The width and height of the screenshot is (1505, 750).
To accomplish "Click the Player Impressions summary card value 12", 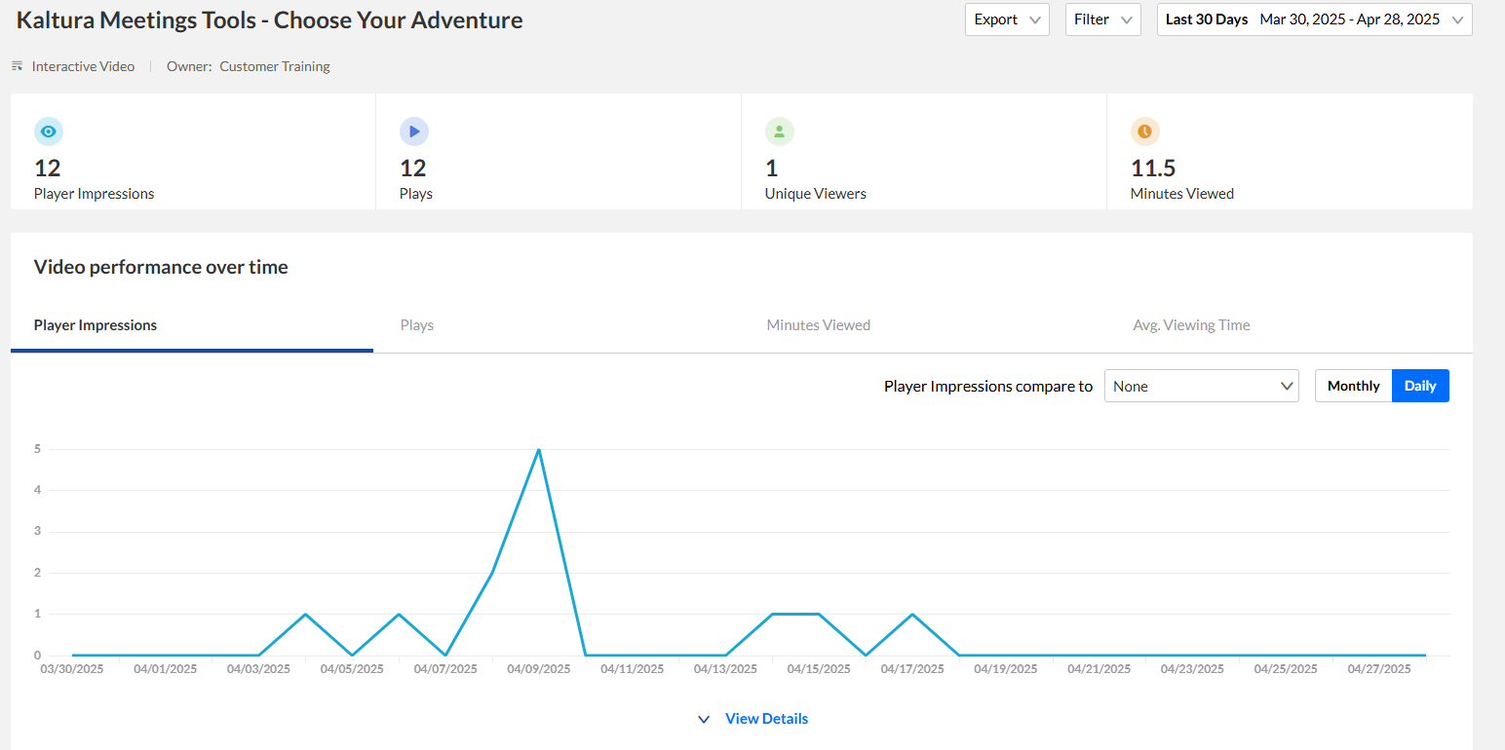I will tap(48, 169).
